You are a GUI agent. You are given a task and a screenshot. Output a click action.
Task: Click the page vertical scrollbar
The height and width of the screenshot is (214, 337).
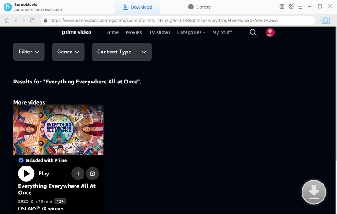click(336, 95)
